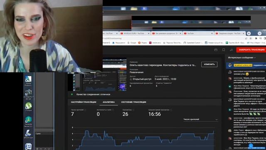
Task: Open the Число зрителей chart metric dropdown
Action: click(x=200, y=120)
